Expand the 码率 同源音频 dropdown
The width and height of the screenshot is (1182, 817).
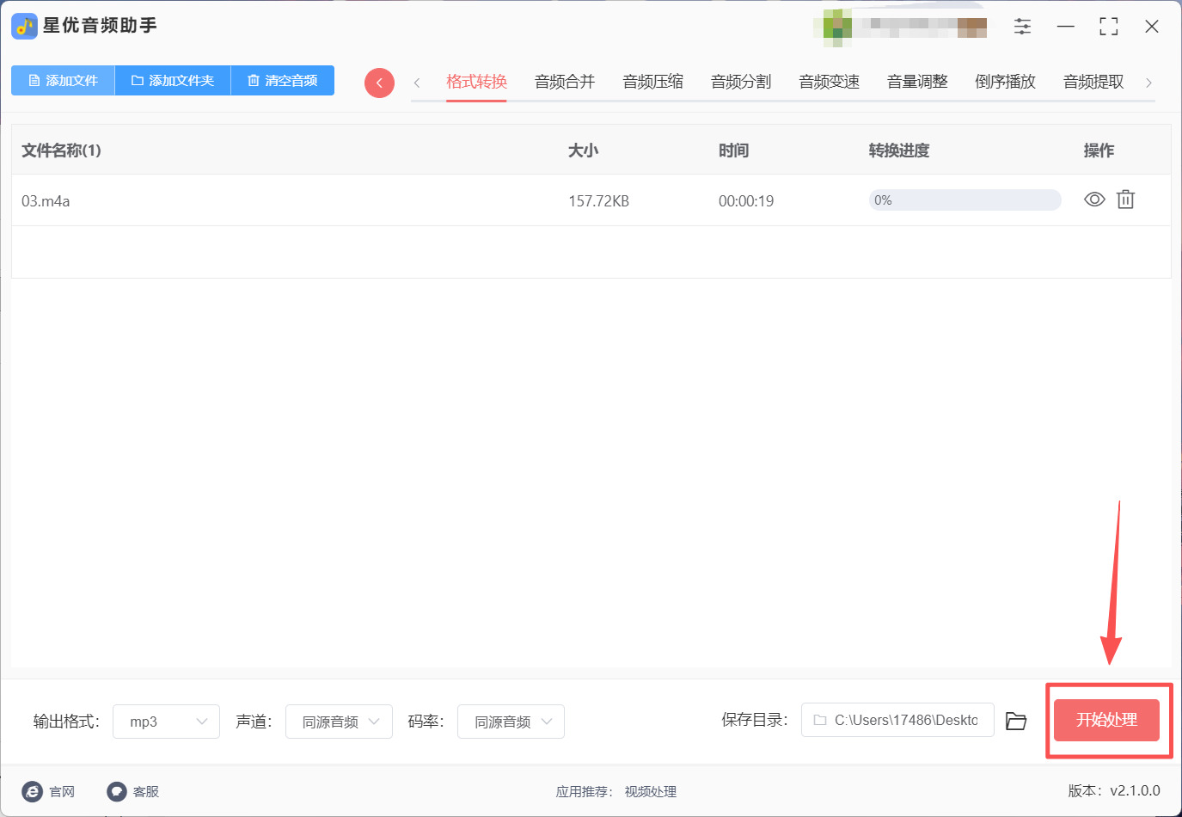point(511,722)
